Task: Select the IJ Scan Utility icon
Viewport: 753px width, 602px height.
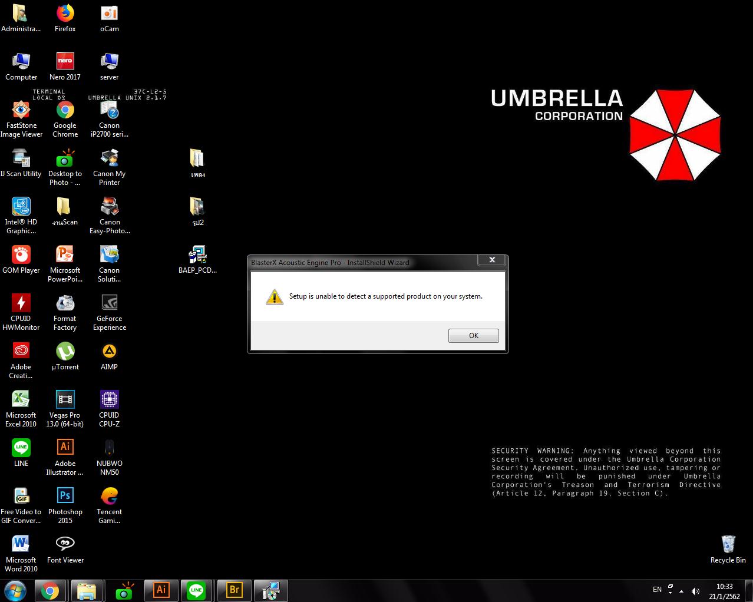Action: click(x=21, y=164)
